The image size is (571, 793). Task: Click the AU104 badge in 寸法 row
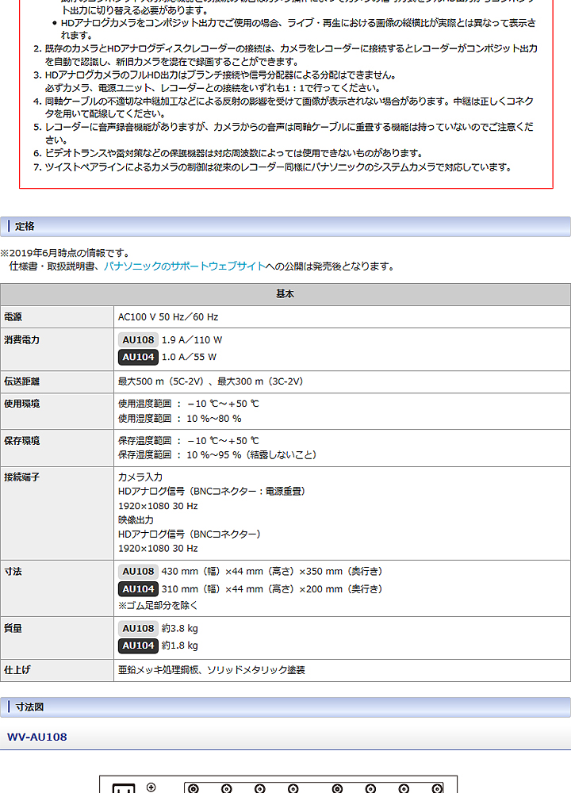138,589
